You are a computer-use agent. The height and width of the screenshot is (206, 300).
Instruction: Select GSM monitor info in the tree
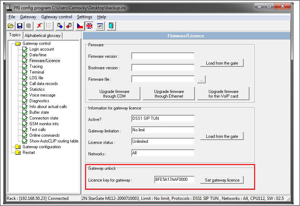44,124
